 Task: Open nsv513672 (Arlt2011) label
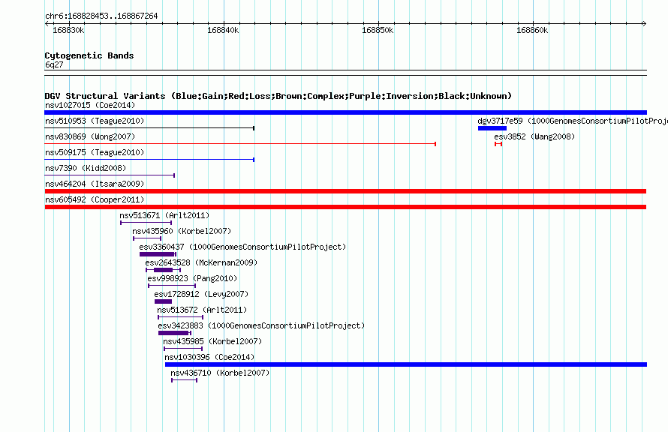click(x=202, y=310)
